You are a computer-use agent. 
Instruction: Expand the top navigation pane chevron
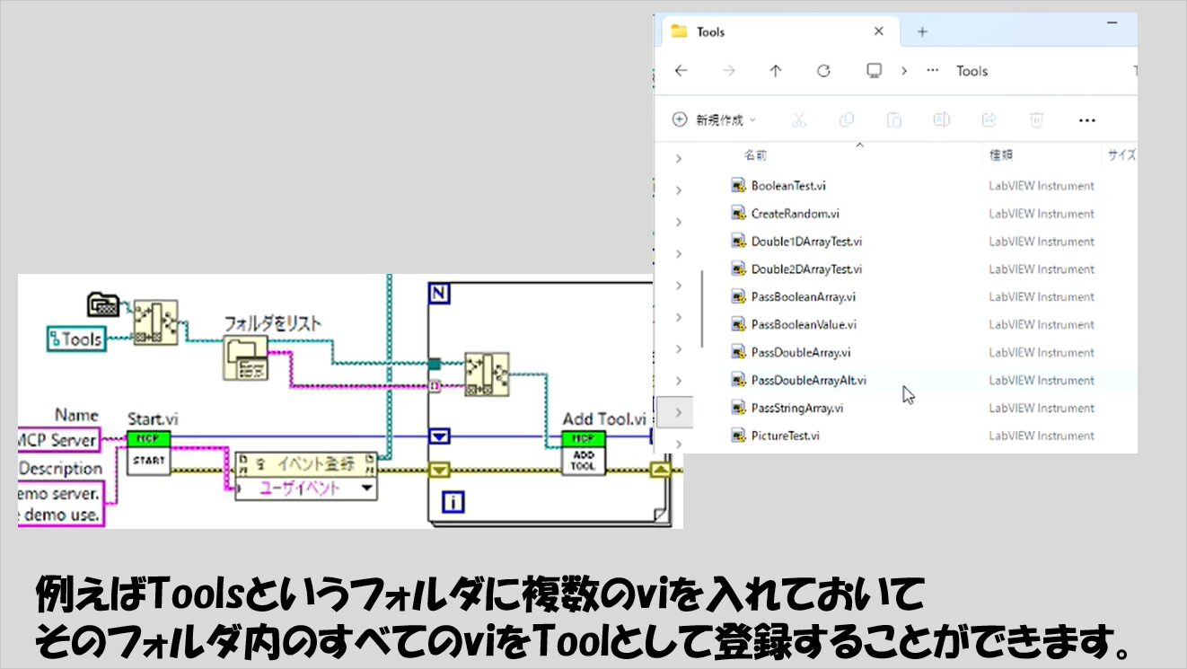click(x=679, y=158)
